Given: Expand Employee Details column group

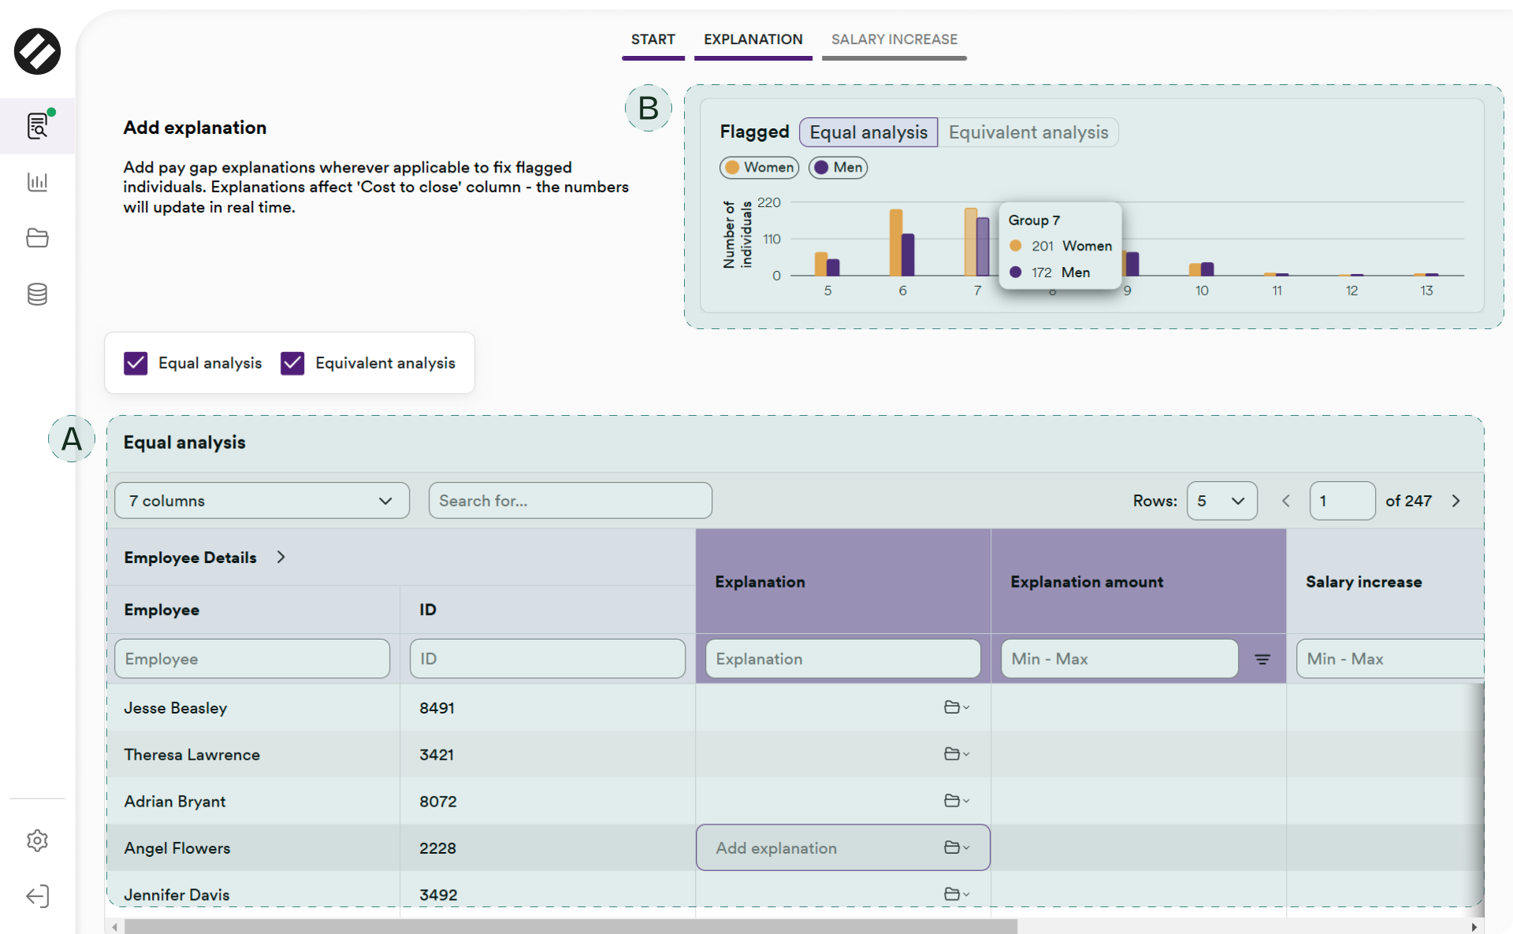Looking at the screenshot, I should [x=281, y=558].
